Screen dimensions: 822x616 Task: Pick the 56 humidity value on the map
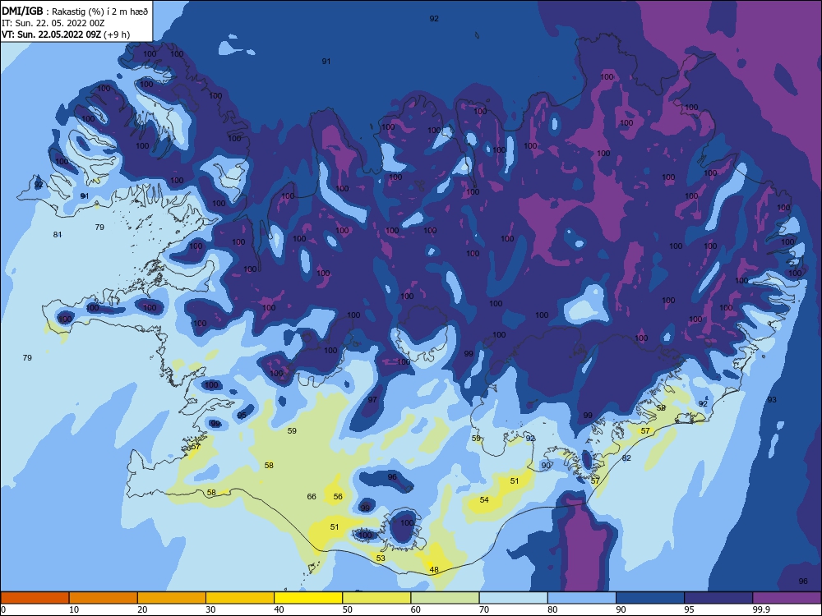(338, 496)
